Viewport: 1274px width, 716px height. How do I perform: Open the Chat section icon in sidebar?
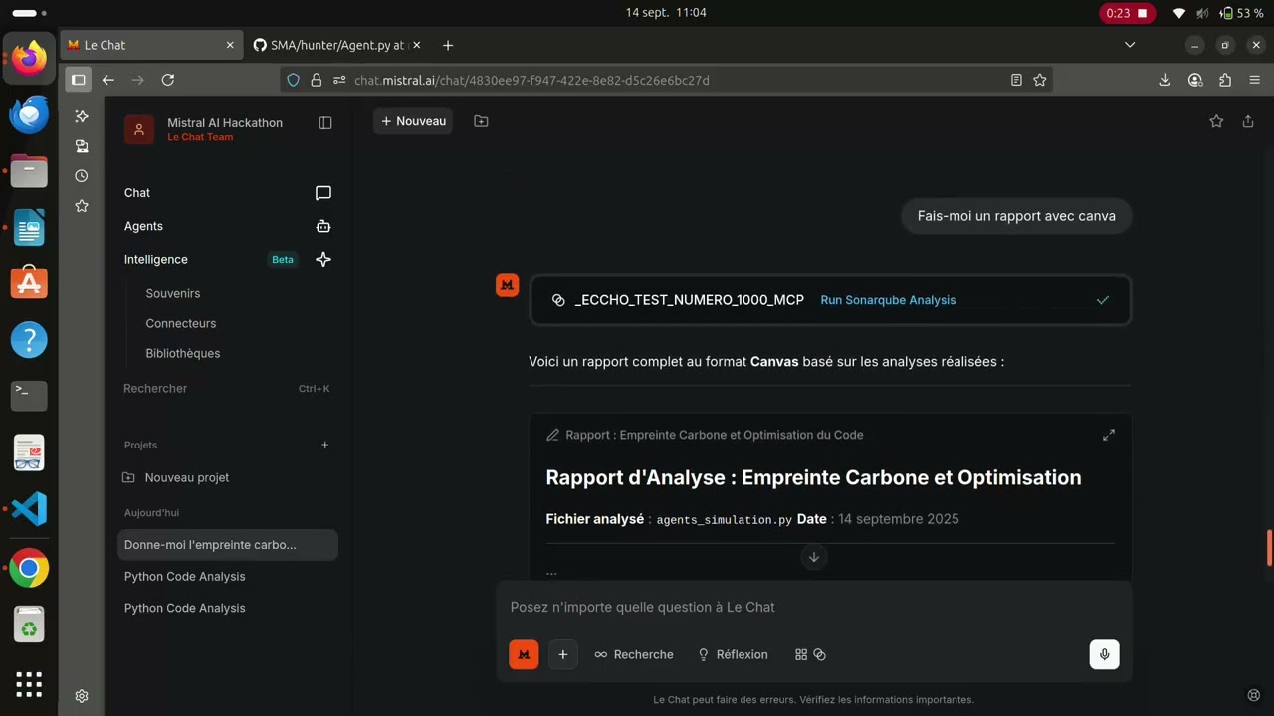pos(323,193)
